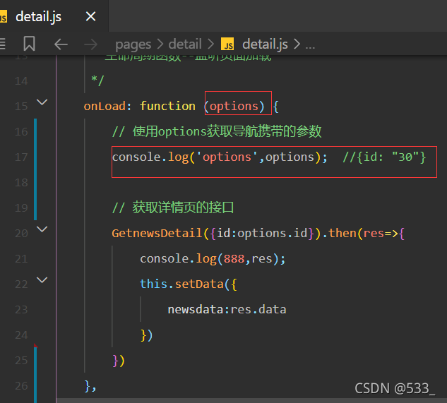Click the bookmark icon in toolbar
447x403 pixels.
coord(29,44)
